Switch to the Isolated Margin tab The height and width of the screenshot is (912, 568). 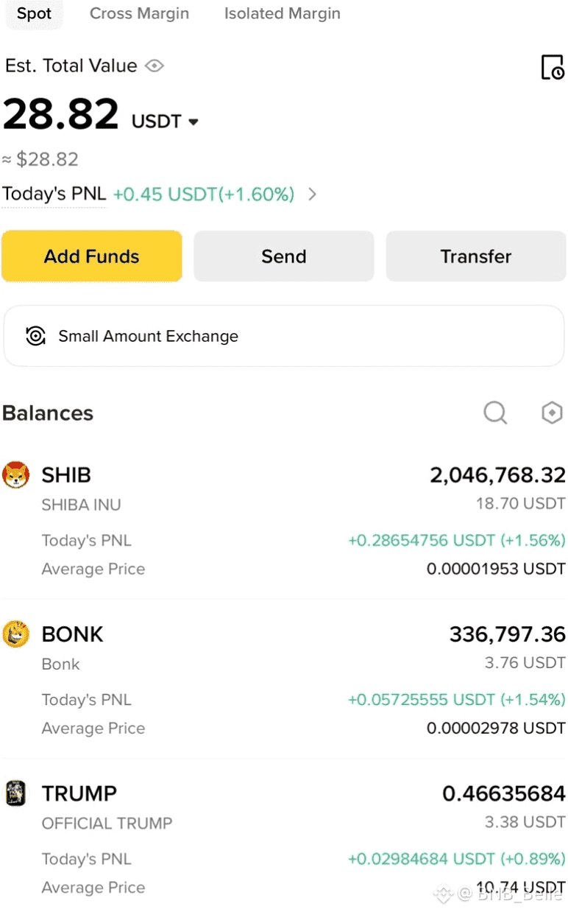tap(283, 13)
